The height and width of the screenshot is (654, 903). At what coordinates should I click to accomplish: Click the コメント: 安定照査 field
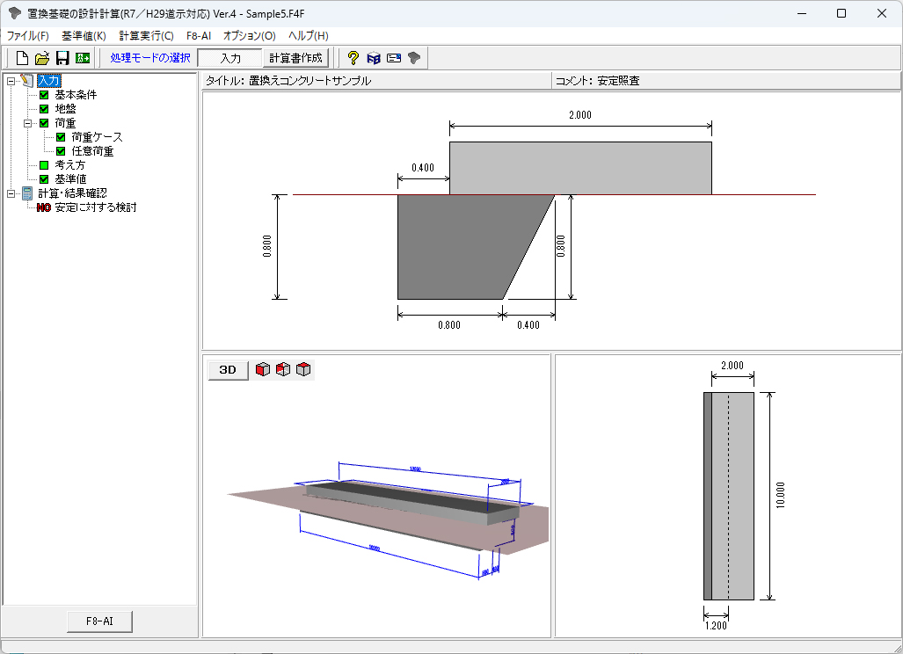725,81
